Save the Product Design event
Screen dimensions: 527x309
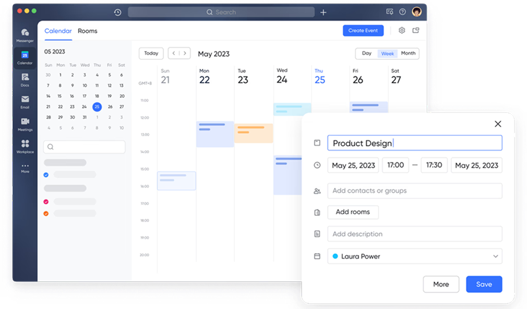(x=484, y=284)
